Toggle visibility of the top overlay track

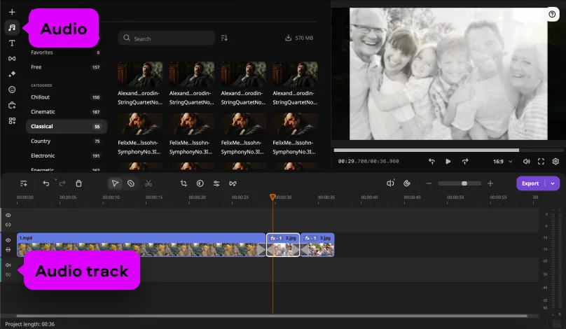[x=8, y=216]
